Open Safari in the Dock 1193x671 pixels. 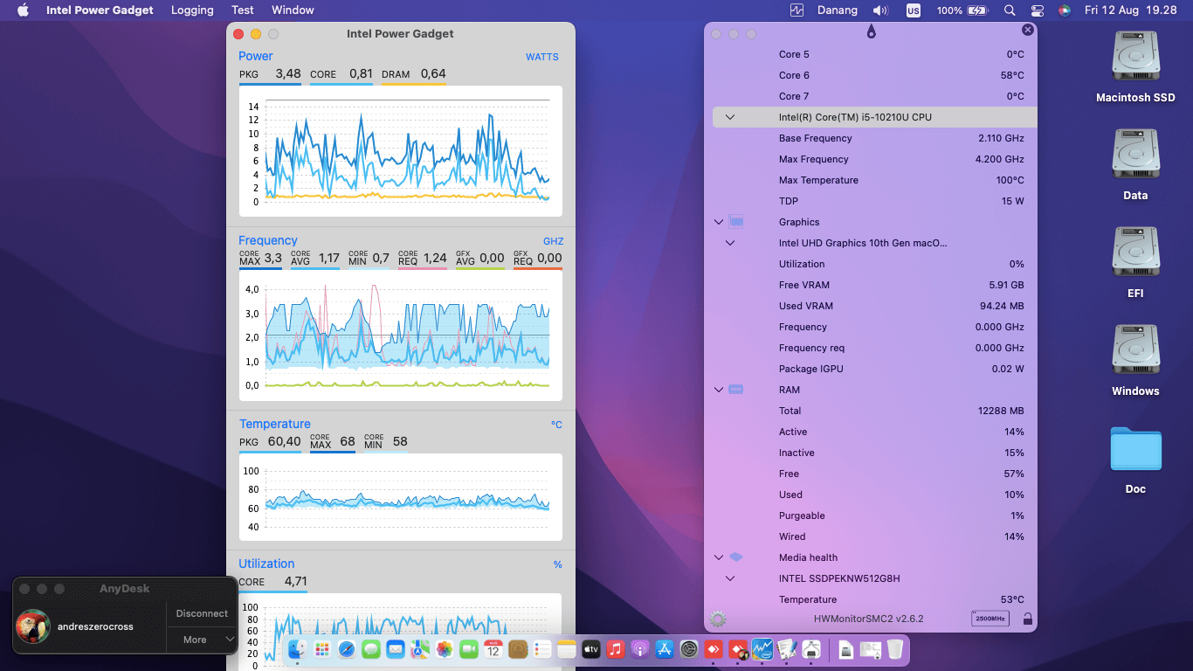click(346, 649)
